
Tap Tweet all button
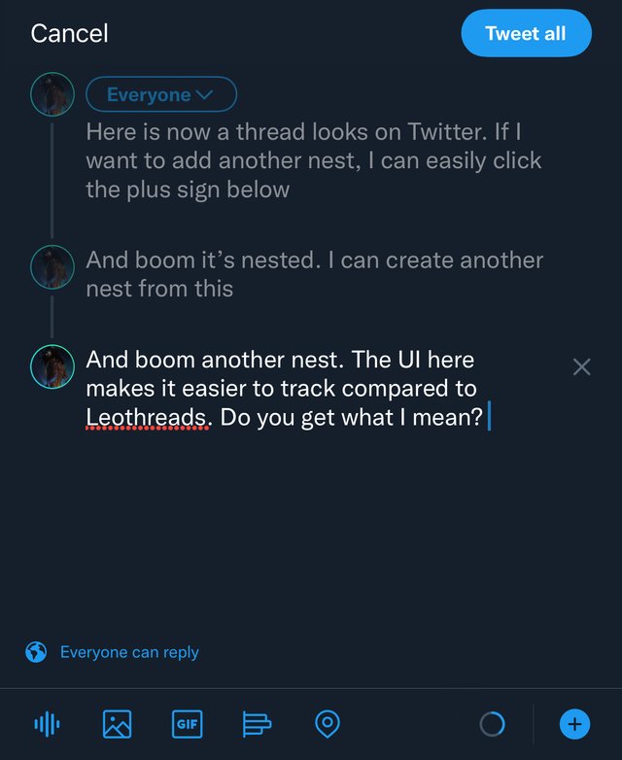(x=526, y=33)
